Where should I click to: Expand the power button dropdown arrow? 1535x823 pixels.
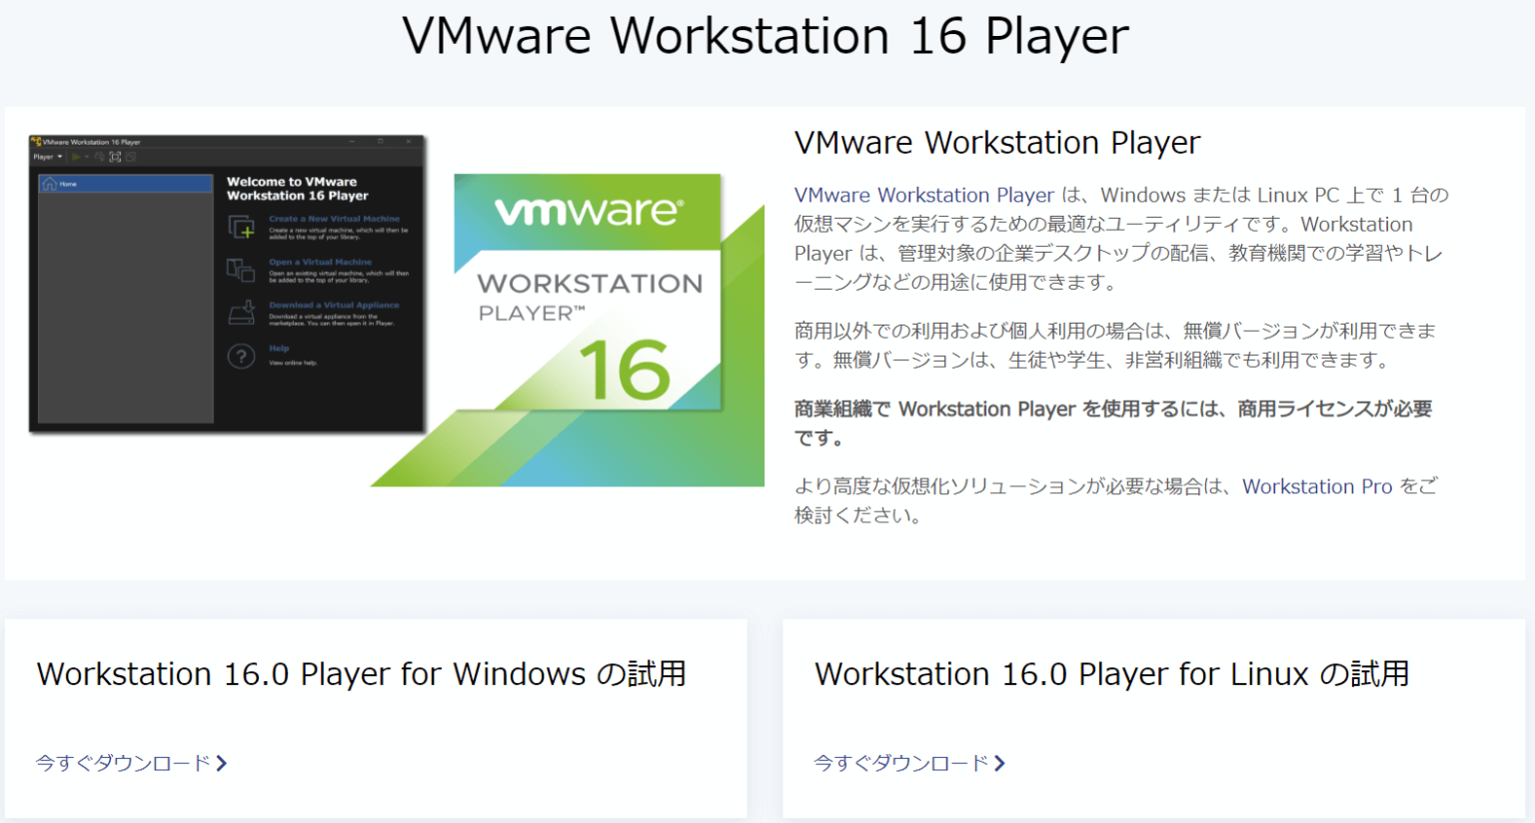tap(85, 156)
